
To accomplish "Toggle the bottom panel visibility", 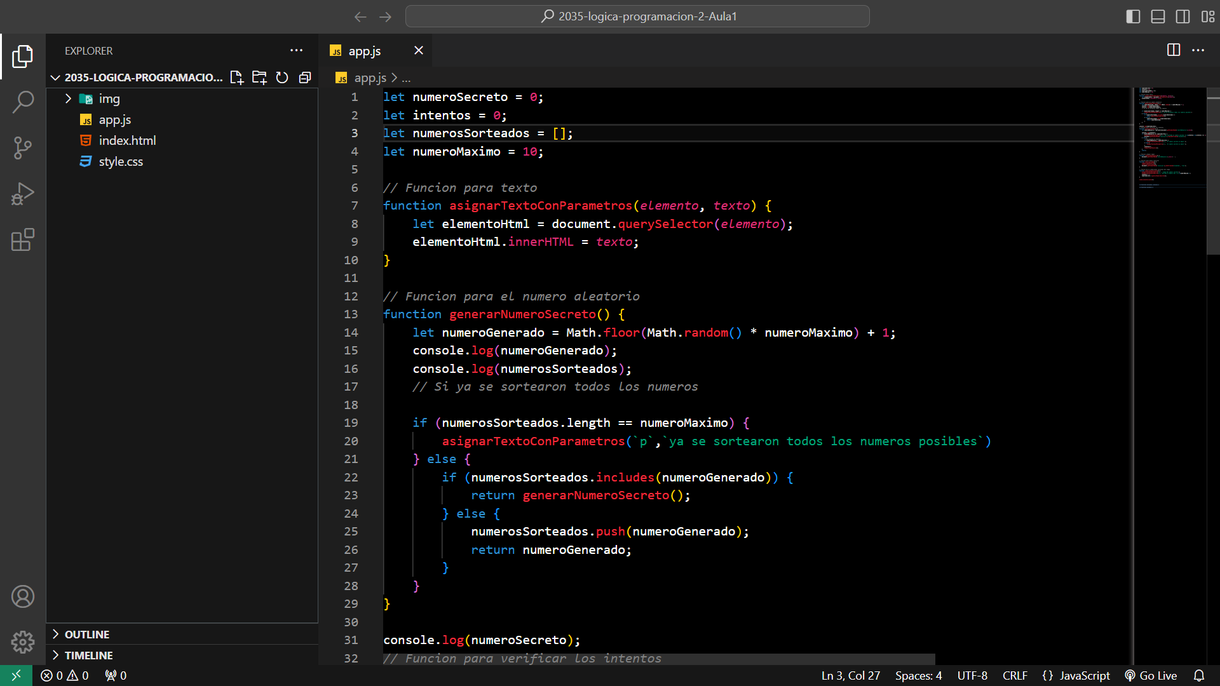I will tap(1158, 17).
